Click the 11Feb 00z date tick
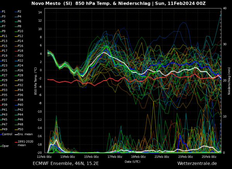The image size is (232, 169). (44, 157)
